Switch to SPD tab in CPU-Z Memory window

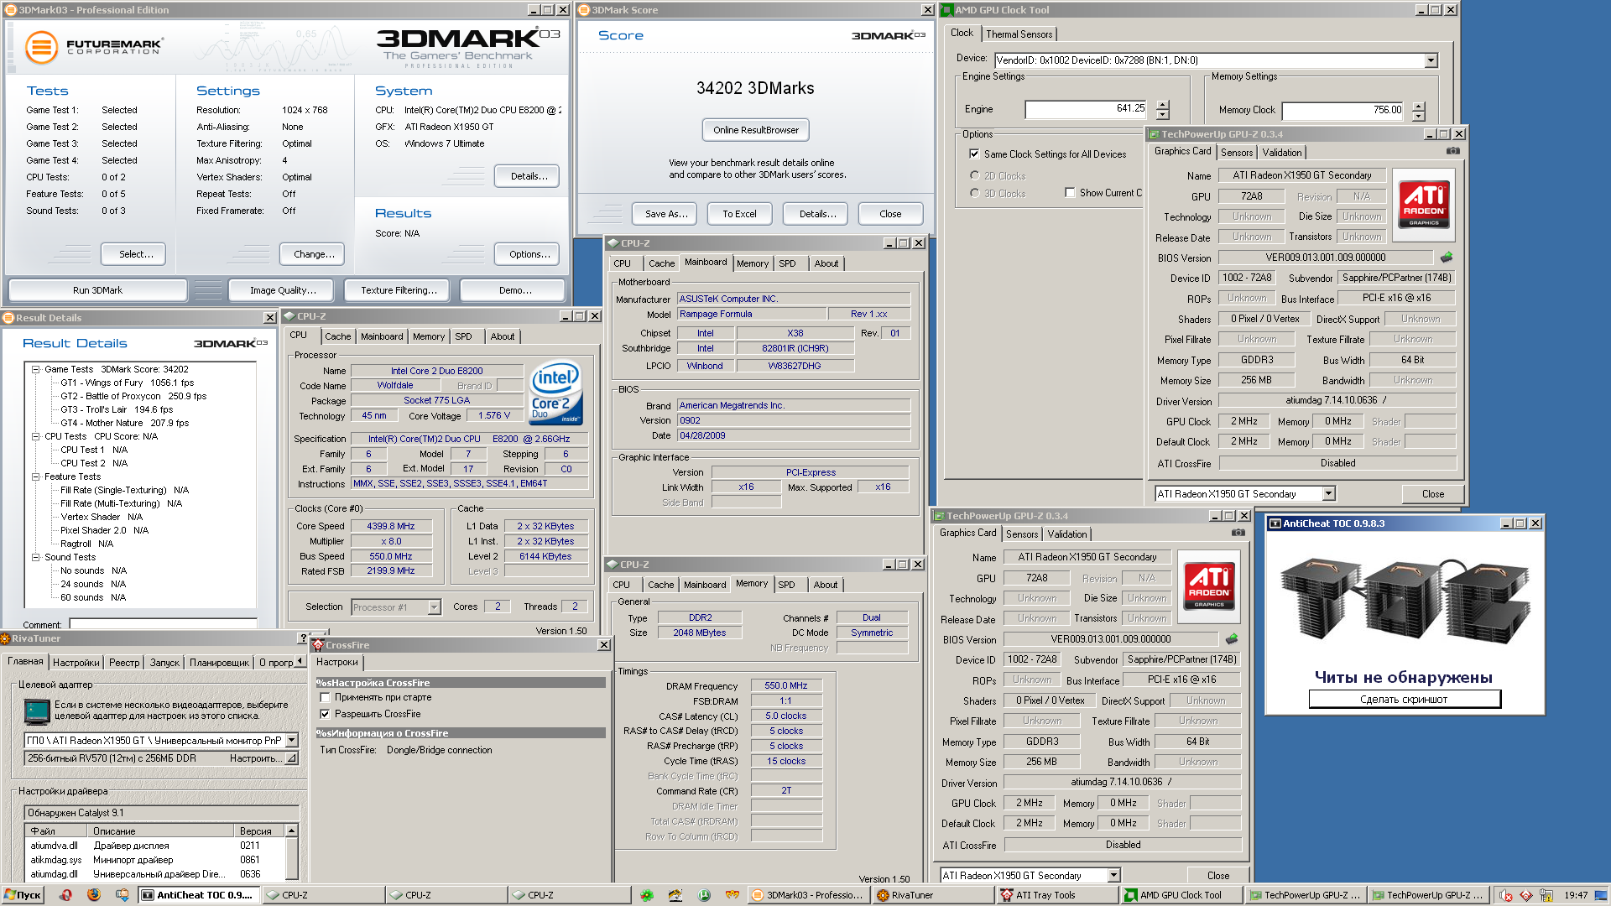coord(786,585)
